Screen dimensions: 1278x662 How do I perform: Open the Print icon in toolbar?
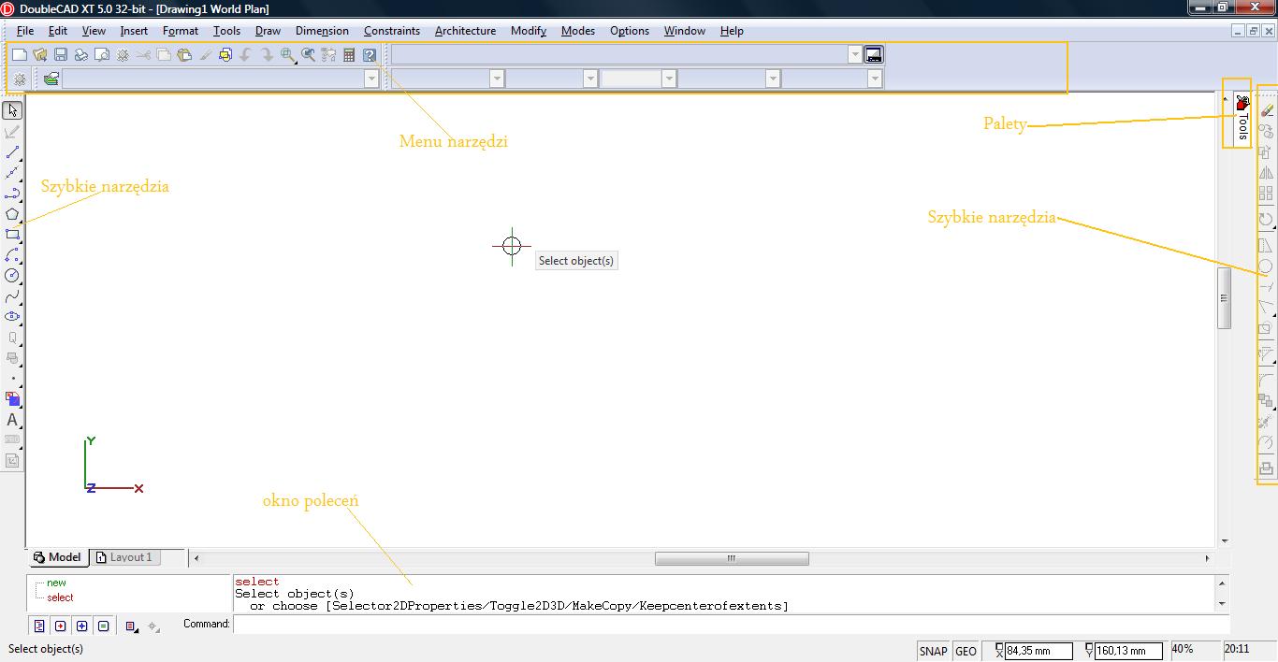(x=81, y=55)
